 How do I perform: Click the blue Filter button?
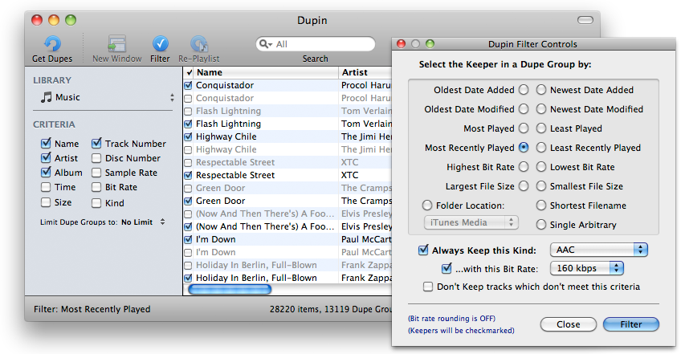630,324
